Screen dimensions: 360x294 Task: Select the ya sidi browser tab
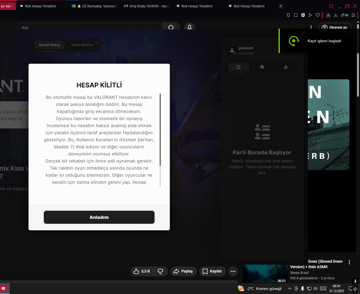click(x=8, y=6)
